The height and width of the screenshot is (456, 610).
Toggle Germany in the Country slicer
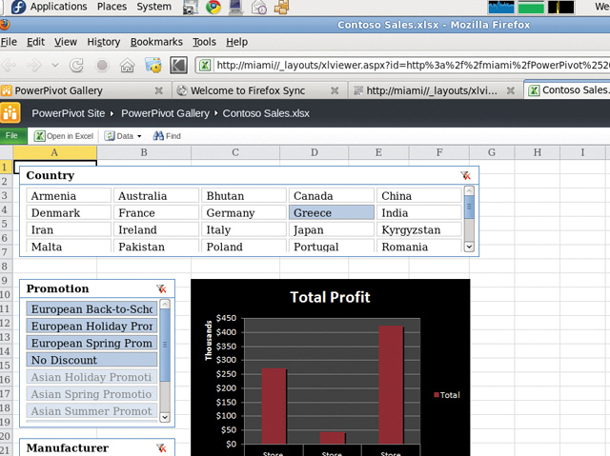[x=244, y=213]
